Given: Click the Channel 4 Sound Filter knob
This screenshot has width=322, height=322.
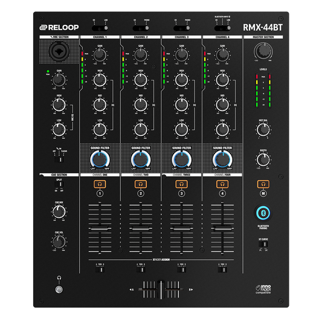Looking at the screenshot, I should [x=222, y=159].
